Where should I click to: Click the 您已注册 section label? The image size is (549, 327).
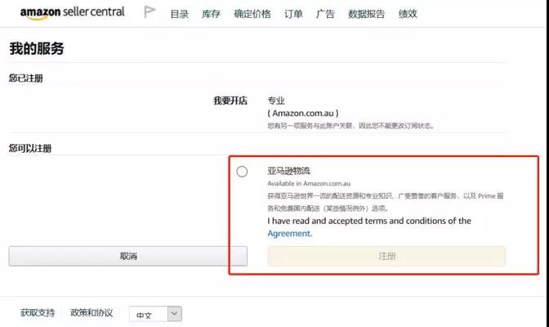pyautogui.click(x=26, y=78)
